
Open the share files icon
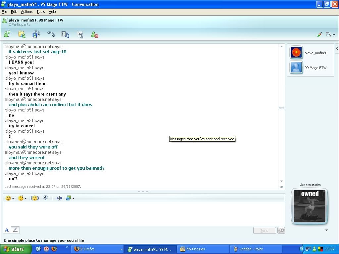point(22,34)
